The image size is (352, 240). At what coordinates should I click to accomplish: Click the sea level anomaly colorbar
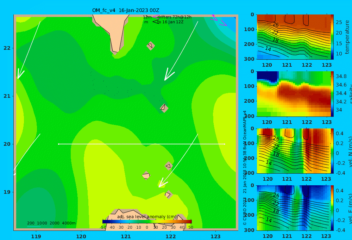(147, 222)
